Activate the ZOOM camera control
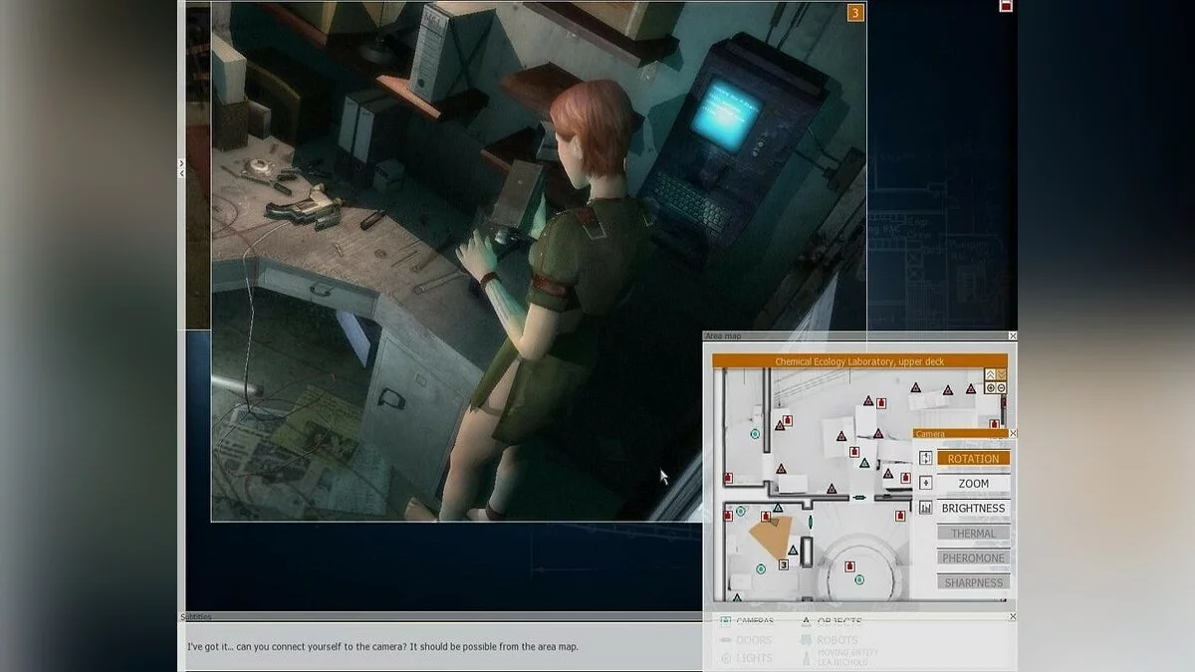Screen dimensions: 1195x672 (x=973, y=483)
